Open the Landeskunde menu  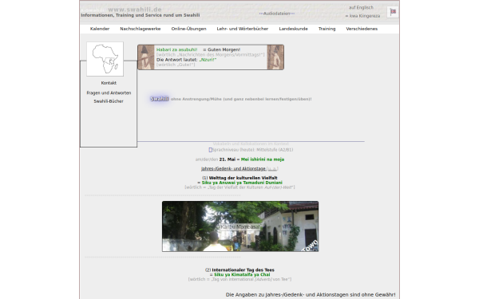click(x=293, y=29)
